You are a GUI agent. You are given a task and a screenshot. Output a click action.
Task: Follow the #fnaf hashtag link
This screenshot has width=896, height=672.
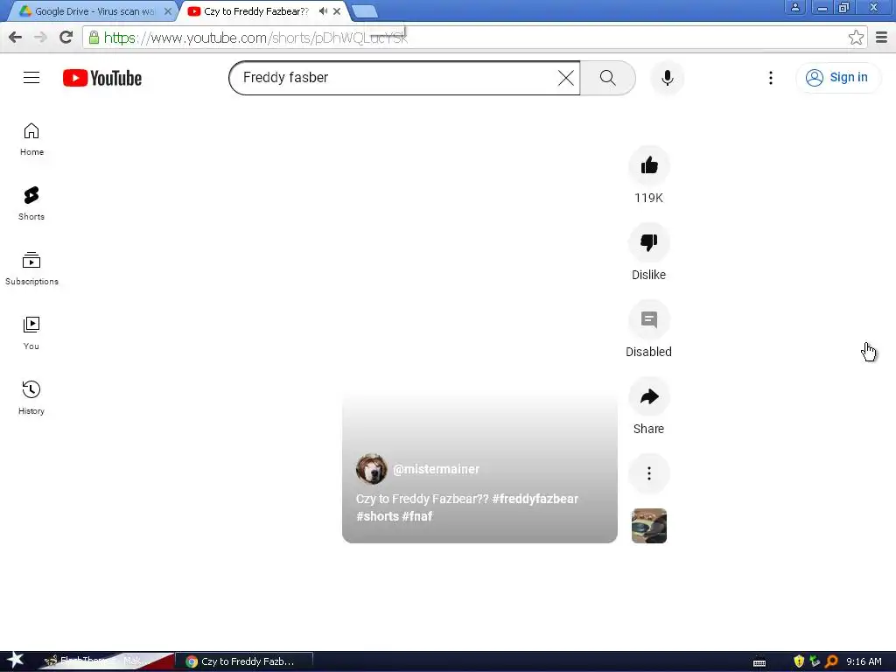tap(417, 516)
